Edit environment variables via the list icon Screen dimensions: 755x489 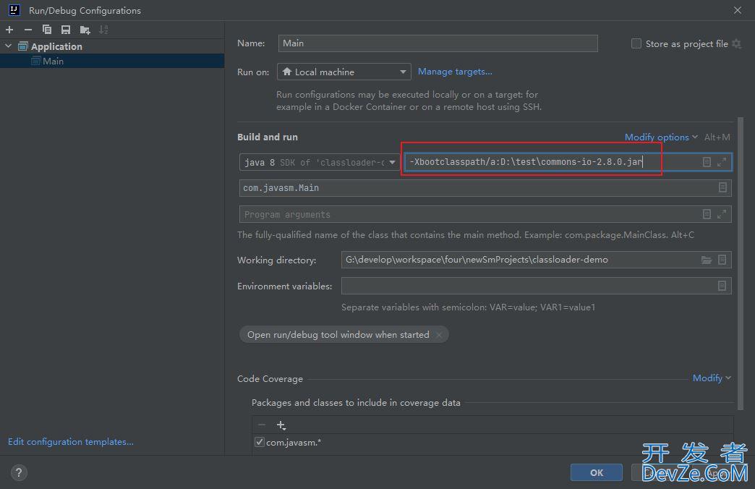pos(722,286)
